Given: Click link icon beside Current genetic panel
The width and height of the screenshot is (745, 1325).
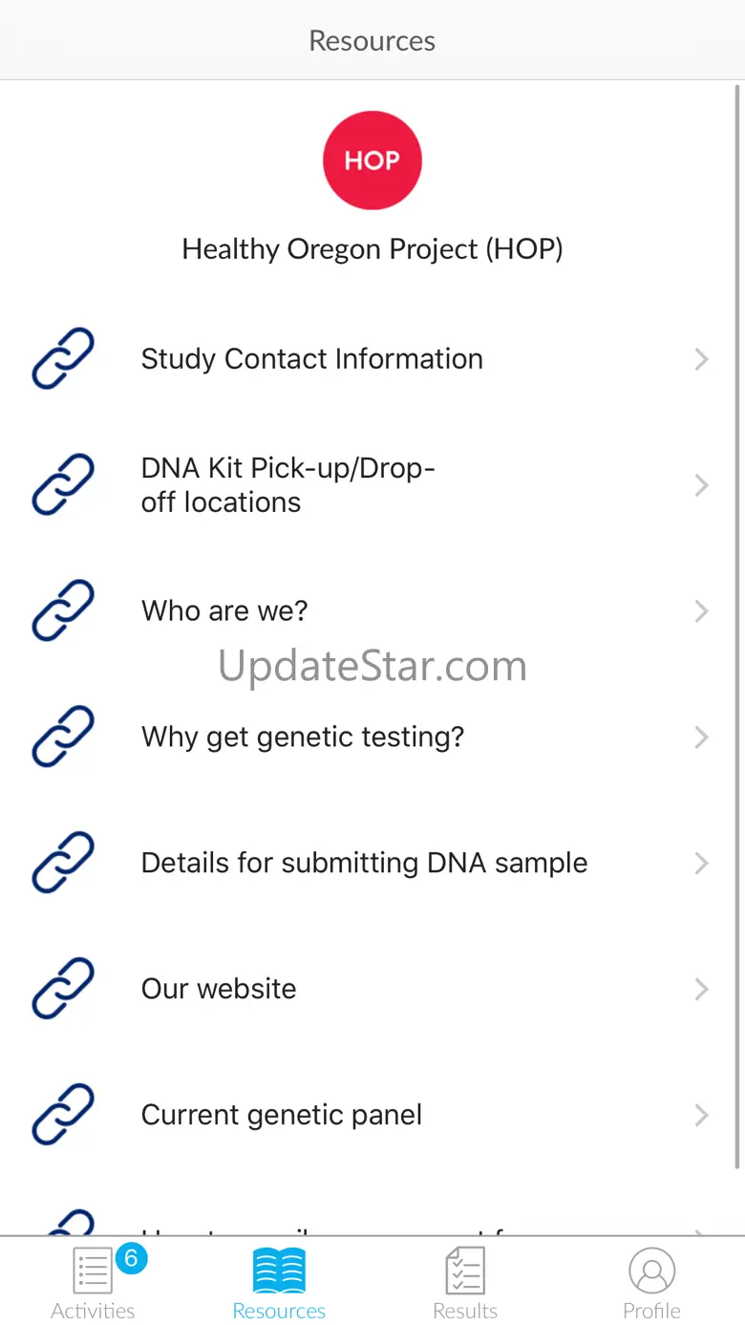Looking at the screenshot, I should pyautogui.click(x=63, y=1115).
